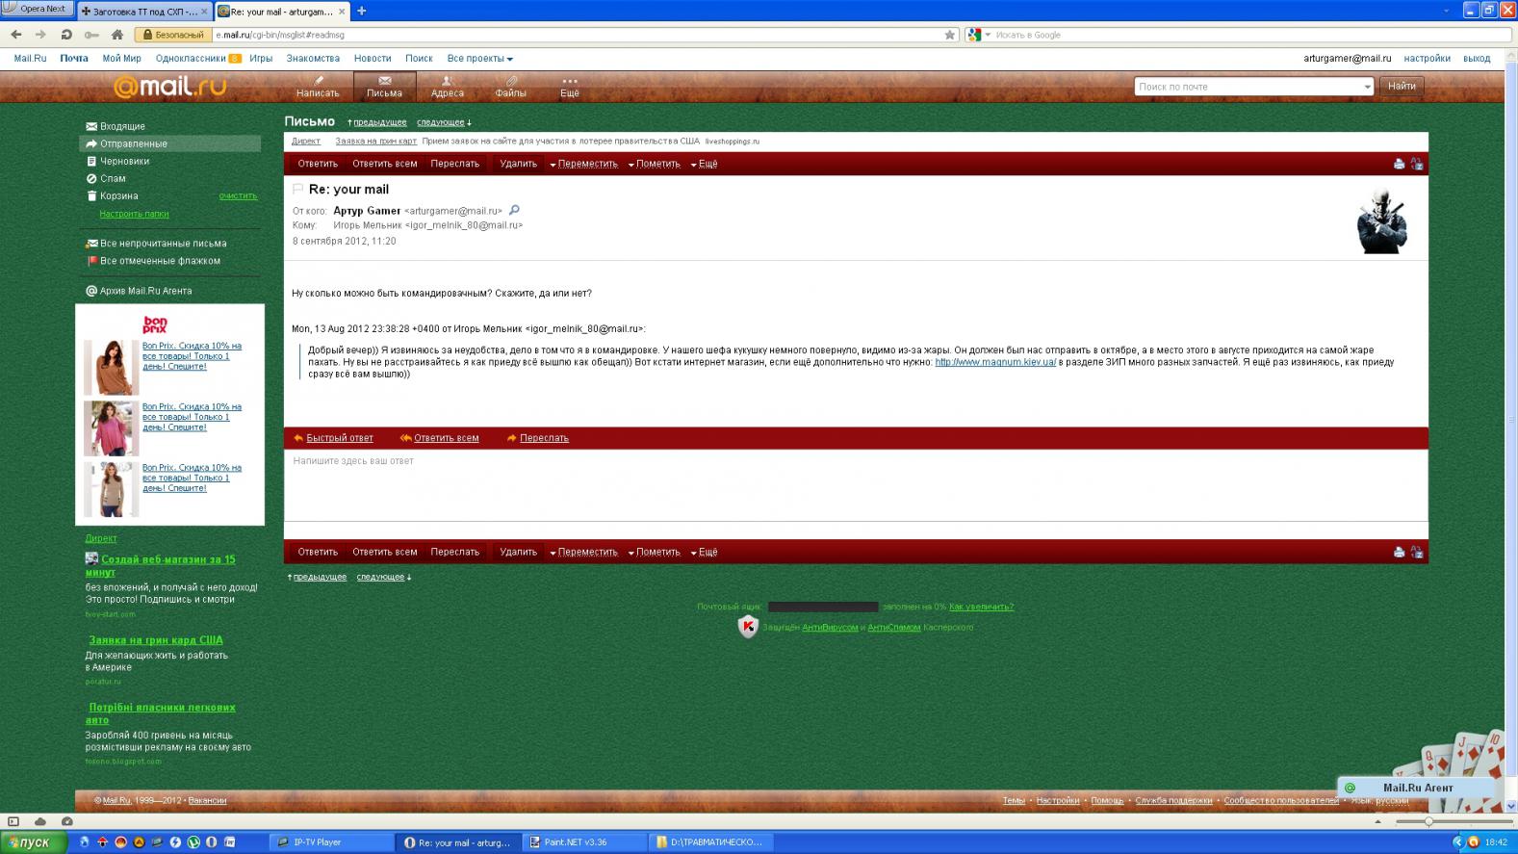
Task: Click очистить link beside Корзина
Action: pyautogui.click(x=238, y=195)
